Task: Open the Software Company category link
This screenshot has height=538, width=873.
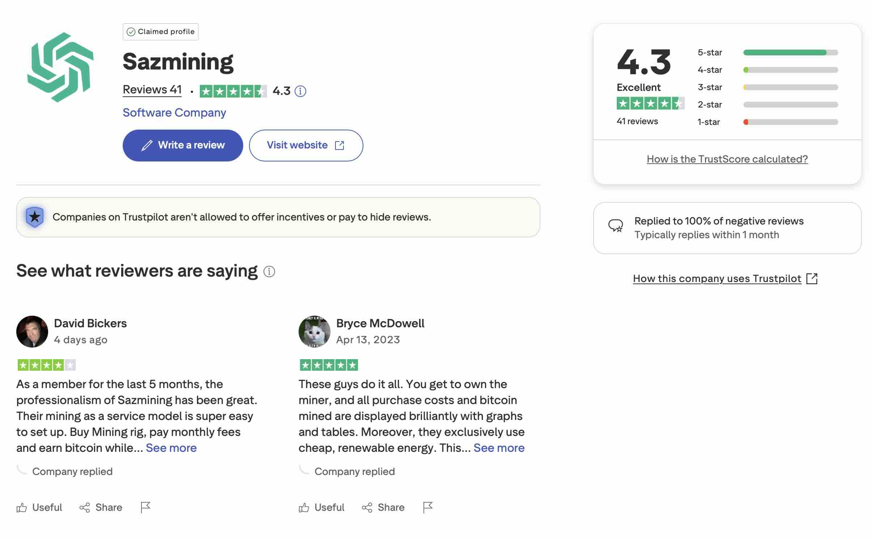Action: 174,113
